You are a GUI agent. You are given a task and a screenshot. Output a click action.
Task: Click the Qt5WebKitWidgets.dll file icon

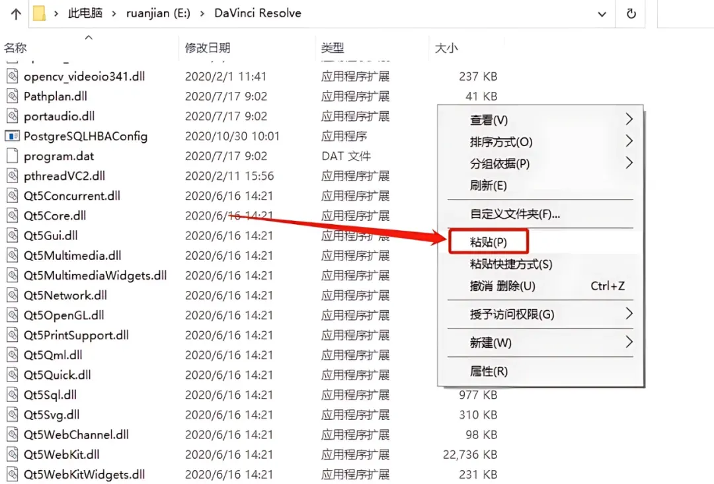tap(13, 475)
